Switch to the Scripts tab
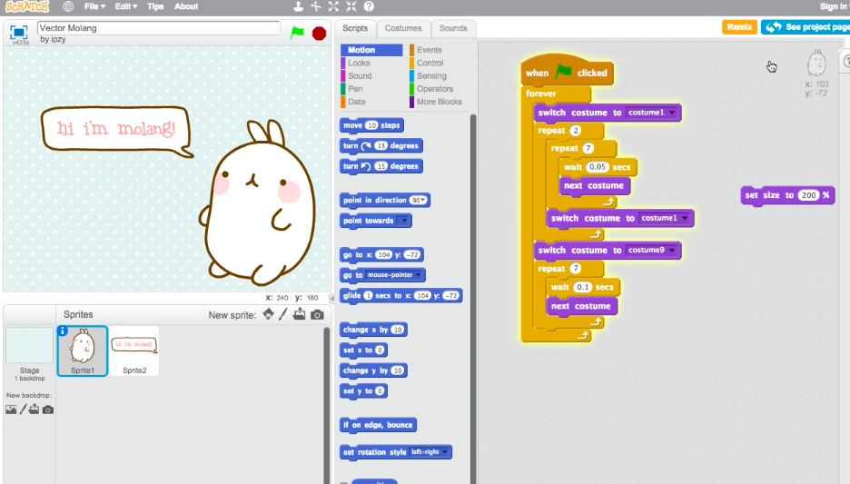The width and height of the screenshot is (850, 484). 355,28
